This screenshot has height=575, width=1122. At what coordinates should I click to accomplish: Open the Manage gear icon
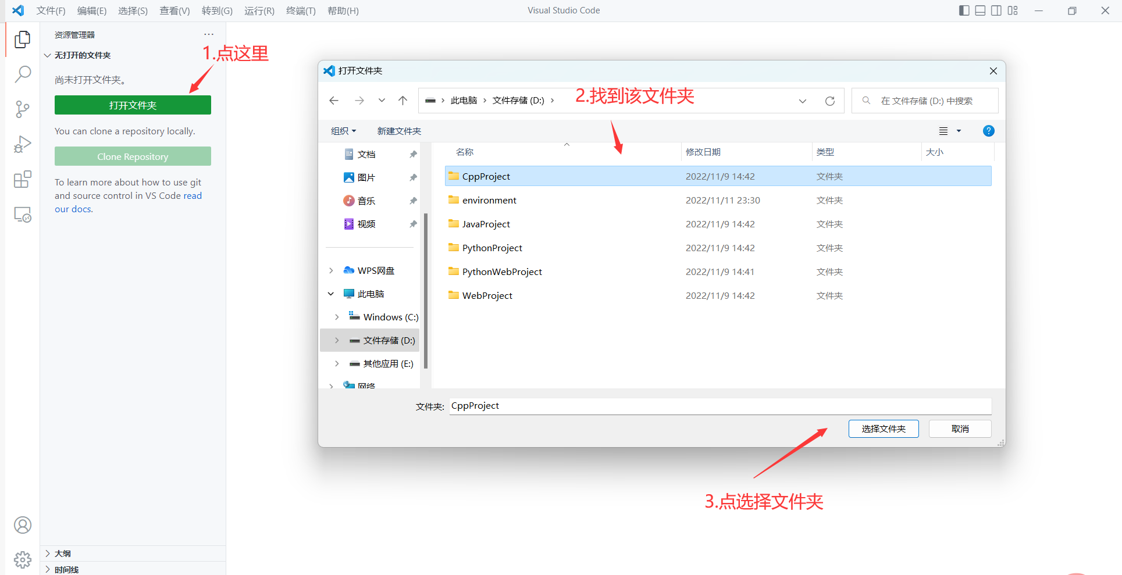click(x=22, y=559)
